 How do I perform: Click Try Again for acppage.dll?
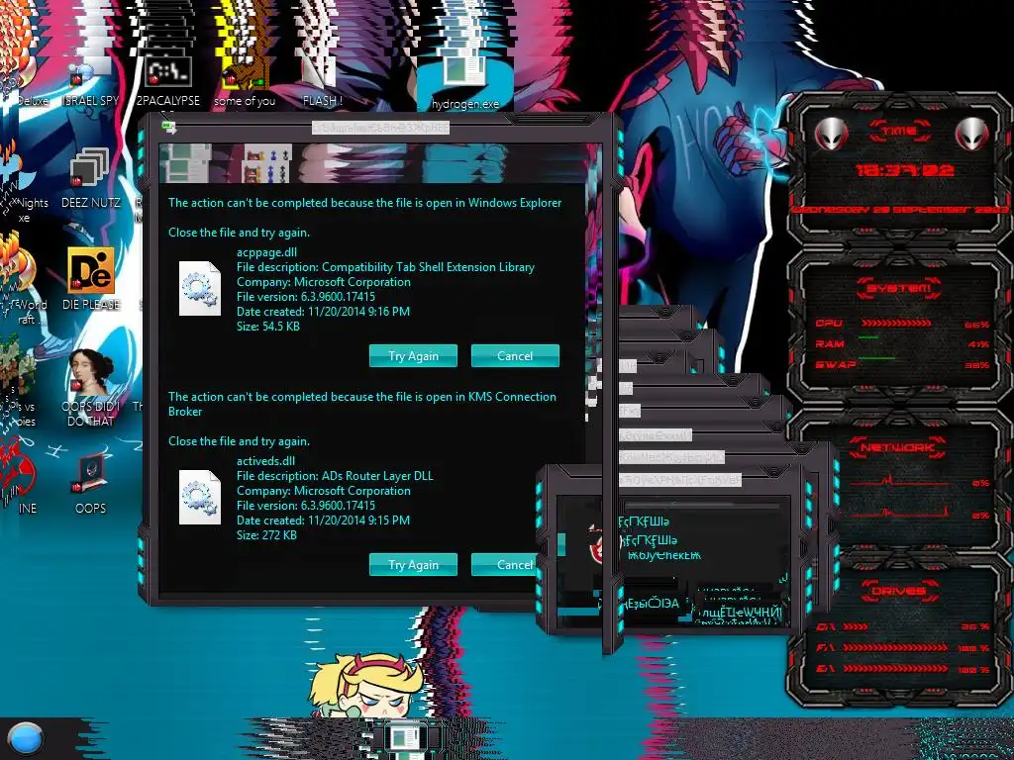[x=413, y=356]
